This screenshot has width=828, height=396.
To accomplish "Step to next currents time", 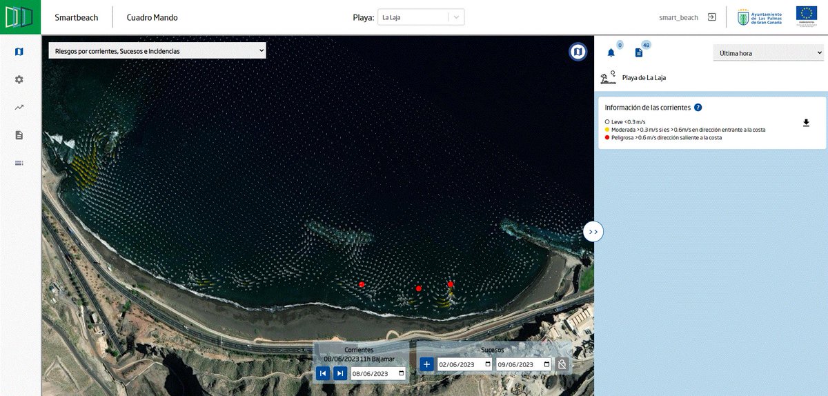I will 340,373.
